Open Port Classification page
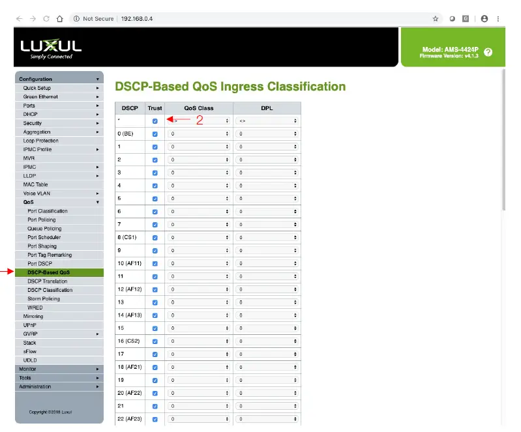 pyautogui.click(x=59, y=211)
